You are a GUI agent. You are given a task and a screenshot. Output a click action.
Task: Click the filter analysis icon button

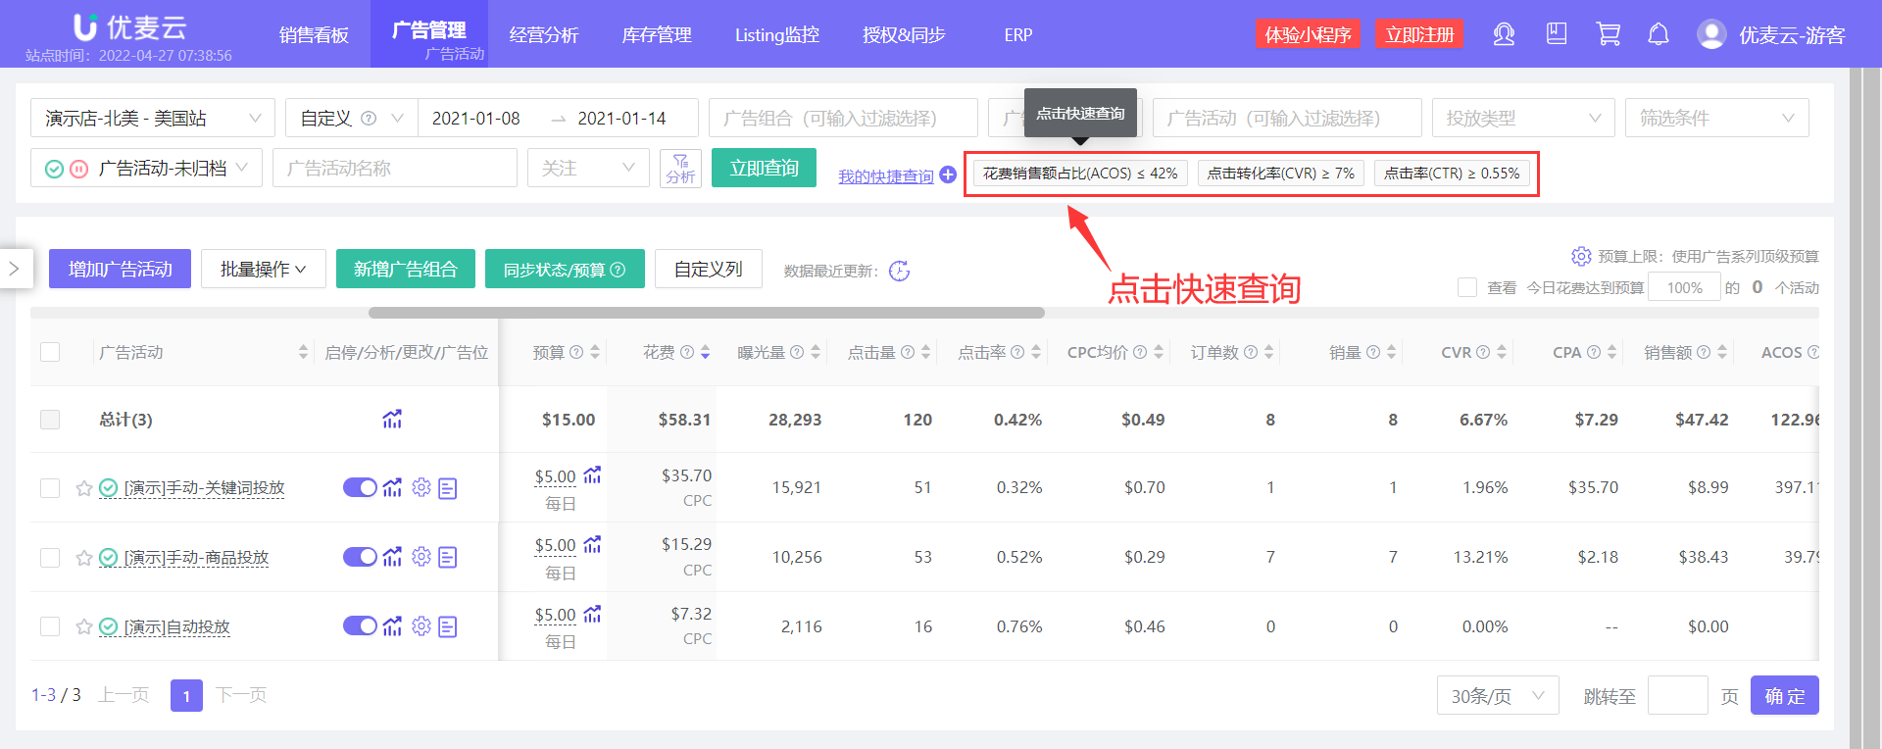click(x=680, y=168)
